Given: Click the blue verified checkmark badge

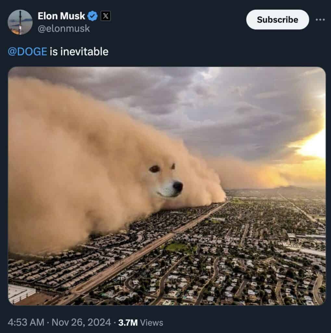Looking at the screenshot, I should tap(93, 16).
